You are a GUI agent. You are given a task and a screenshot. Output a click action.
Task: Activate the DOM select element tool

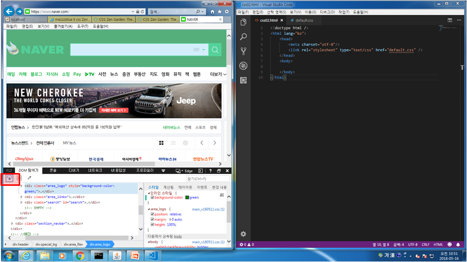(x=9, y=178)
